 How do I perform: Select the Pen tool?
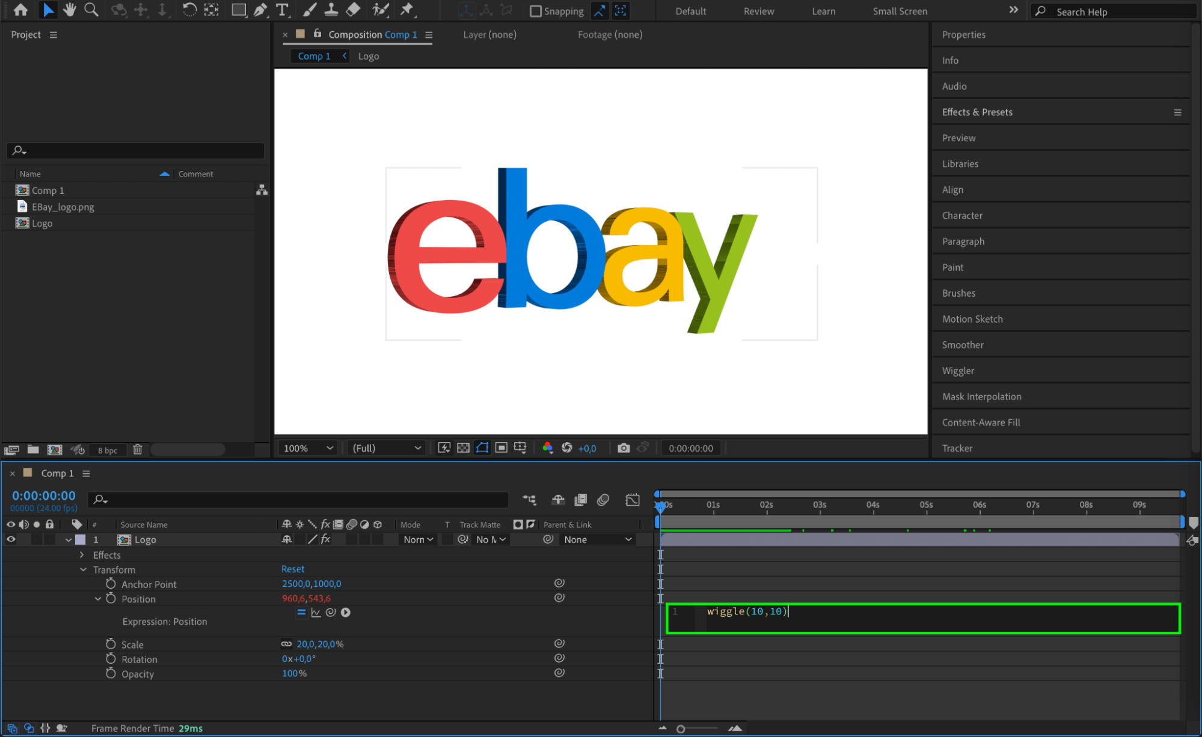pos(260,10)
